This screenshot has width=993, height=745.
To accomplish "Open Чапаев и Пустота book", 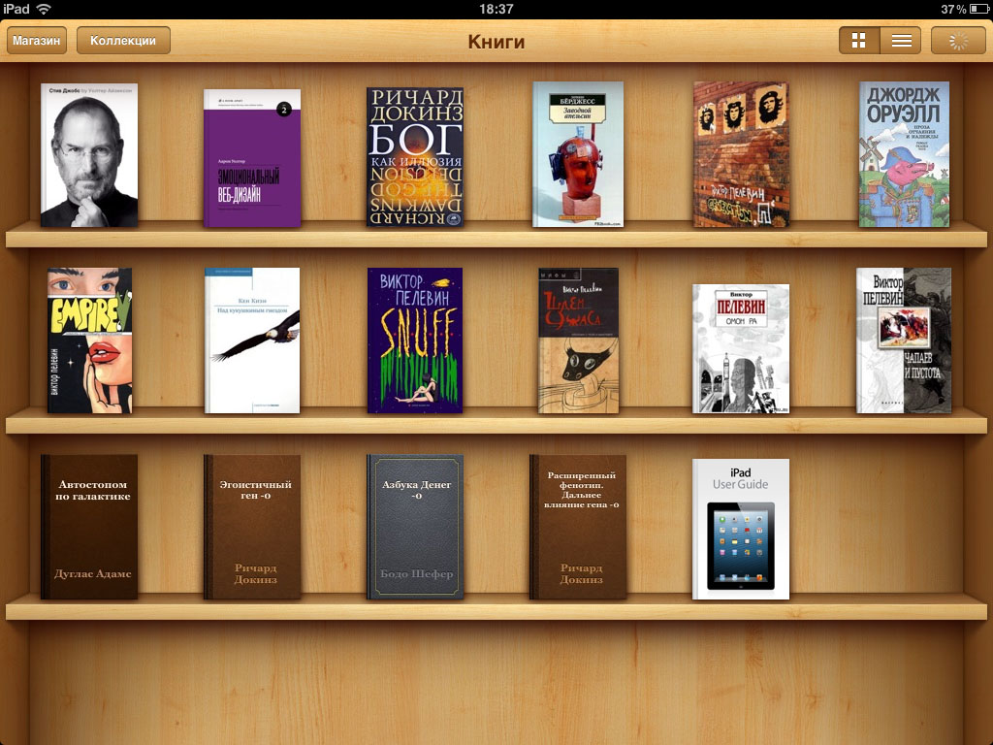I will 904,340.
